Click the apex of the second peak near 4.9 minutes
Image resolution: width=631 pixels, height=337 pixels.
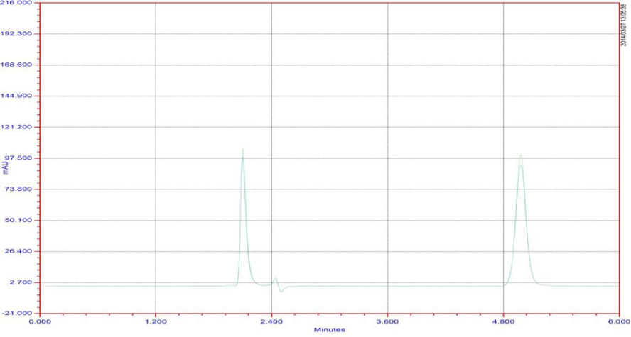(520, 155)
